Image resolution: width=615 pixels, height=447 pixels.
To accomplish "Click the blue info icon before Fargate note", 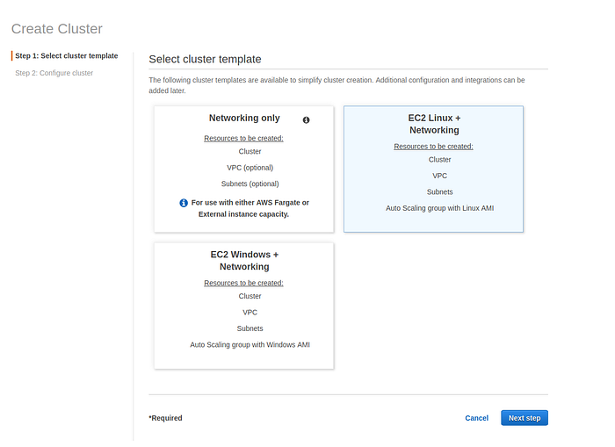I will tap(184, 203).
